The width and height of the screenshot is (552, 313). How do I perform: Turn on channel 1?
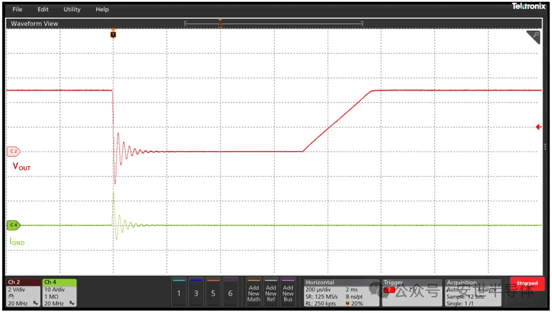(x=179, y=293)
